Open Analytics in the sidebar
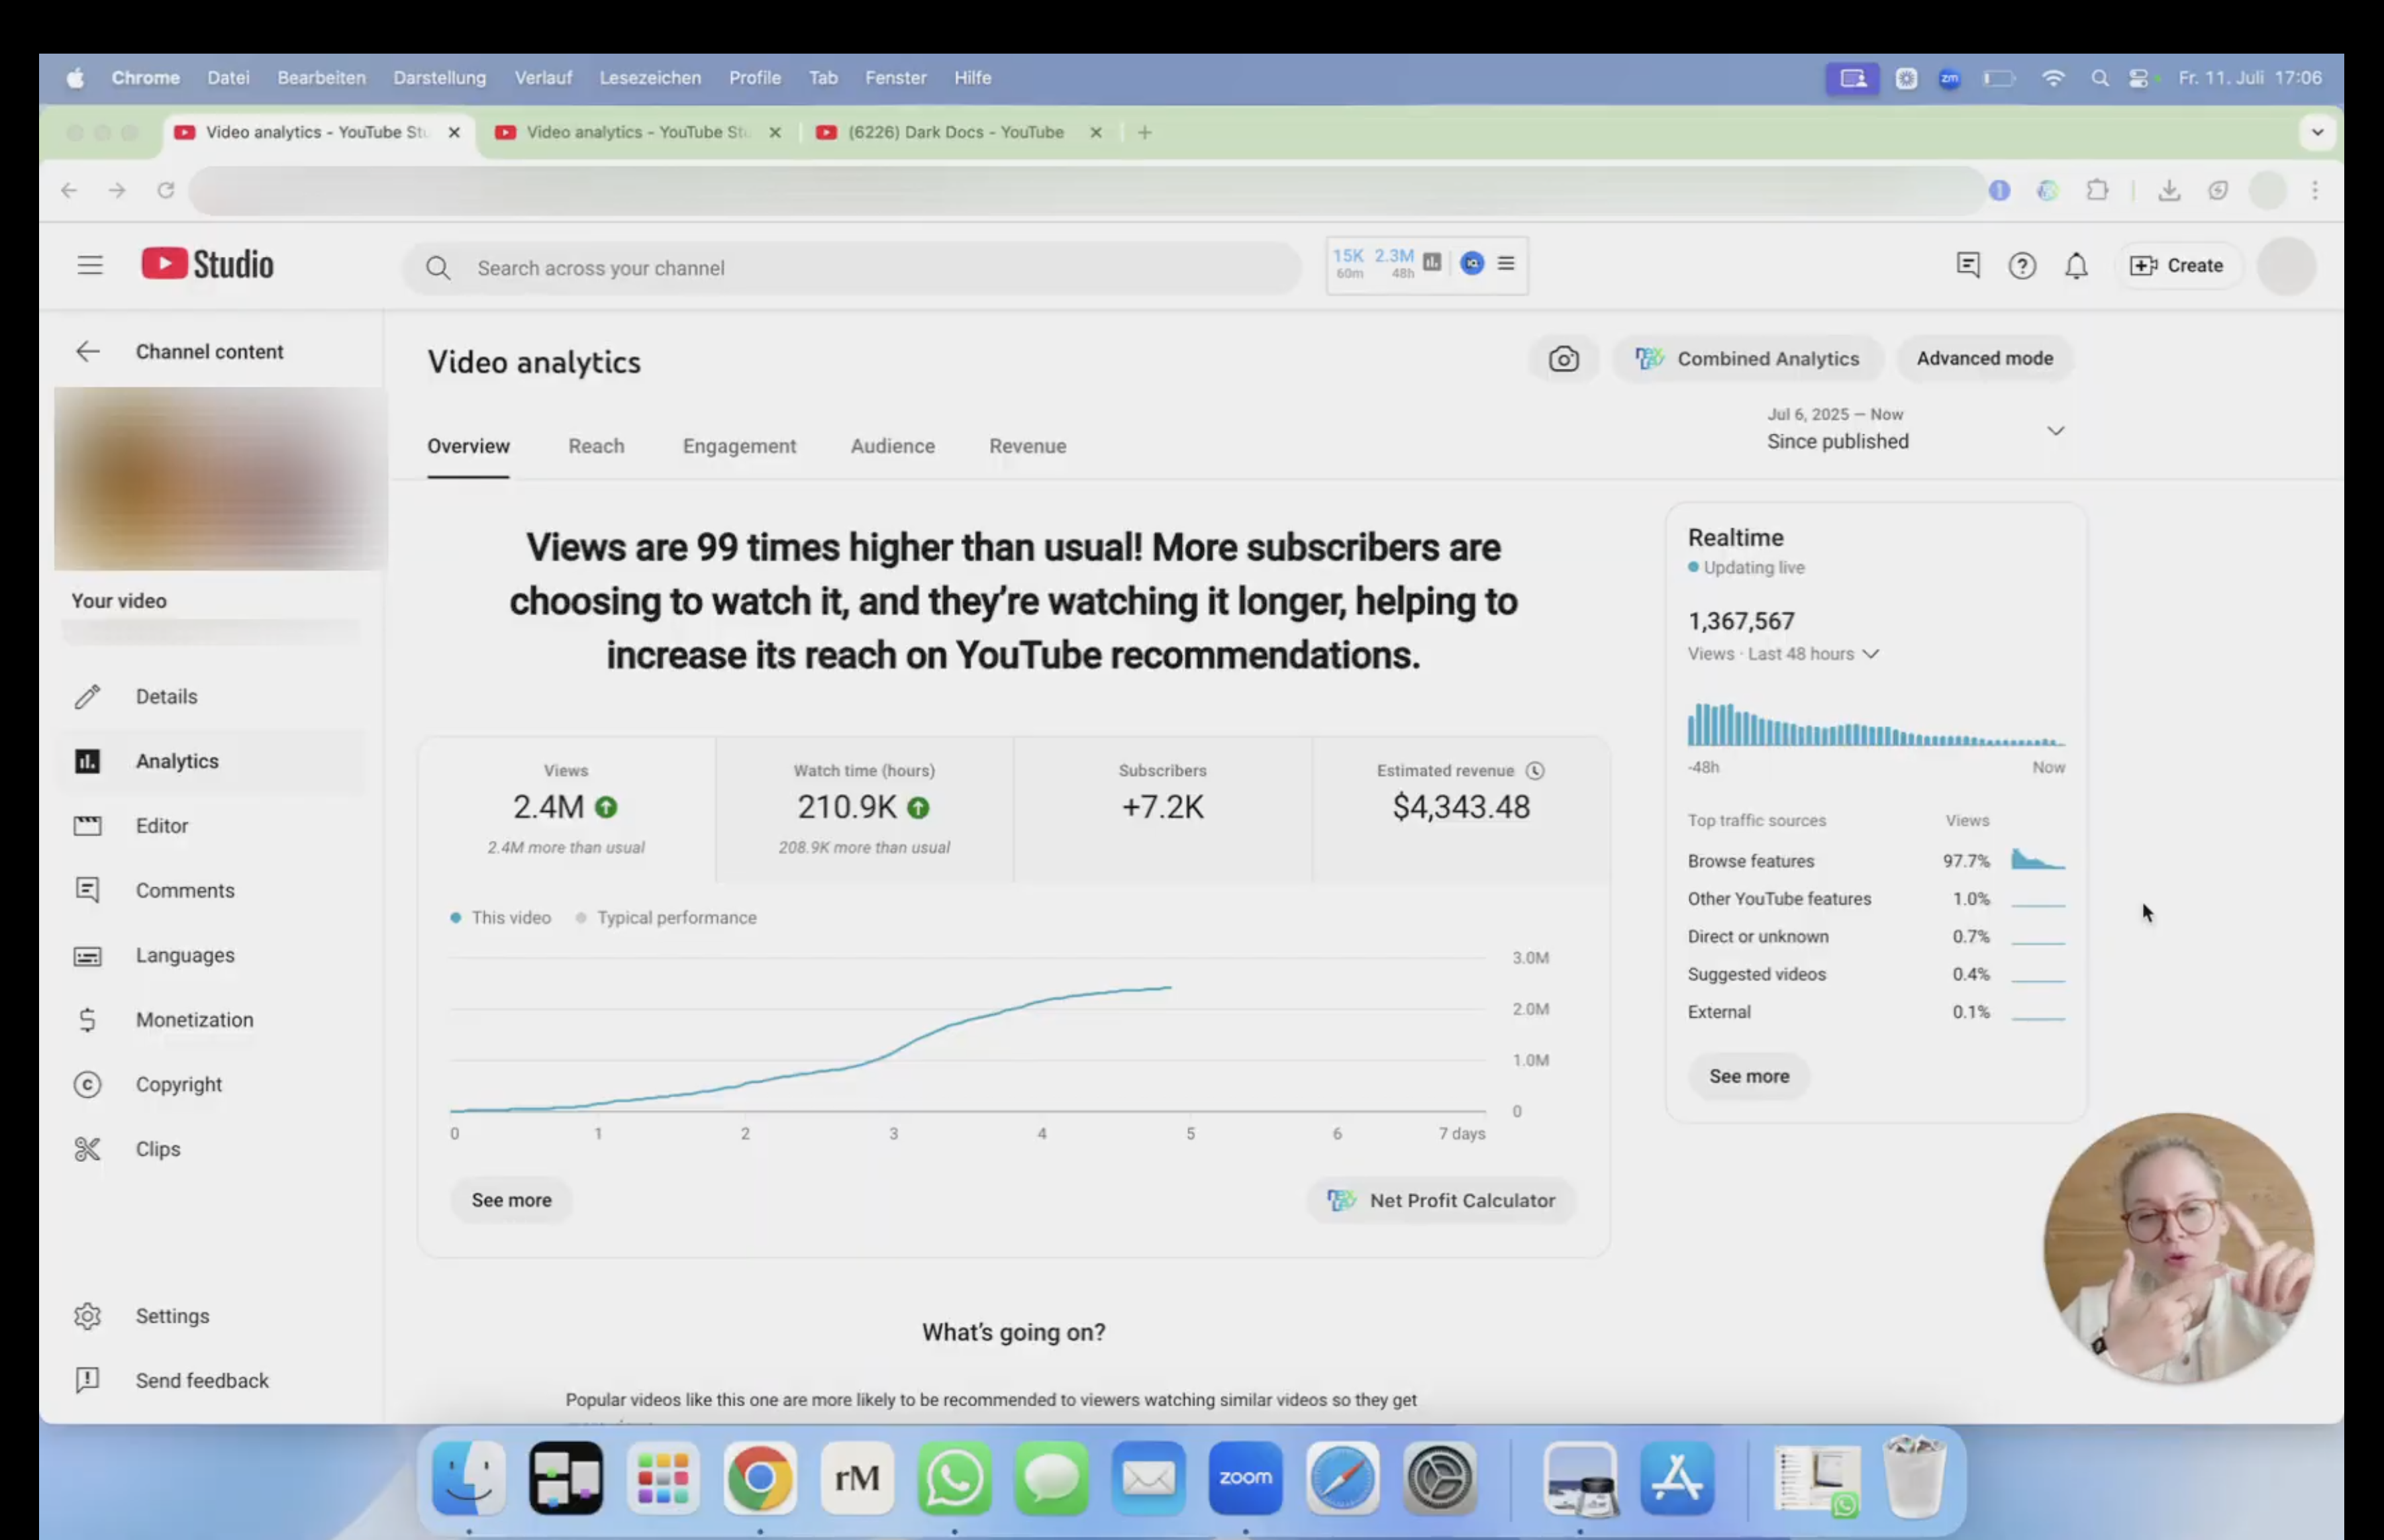This screenshot has width=2384, height=1540. [213, 761]
